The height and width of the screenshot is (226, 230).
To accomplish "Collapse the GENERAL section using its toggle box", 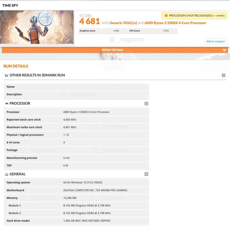I will 146,174.
